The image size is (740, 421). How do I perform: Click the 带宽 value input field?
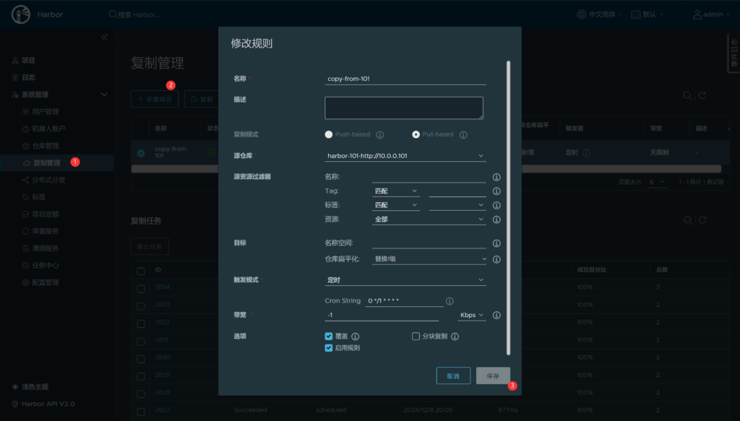coord(382,315)
